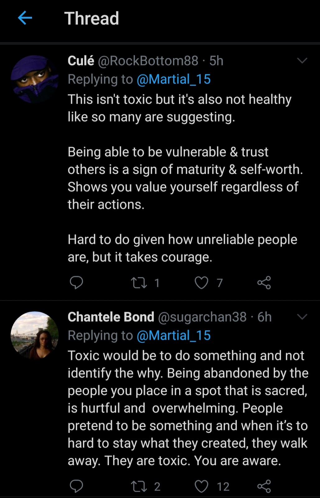Image resolution: width=320 pixels, height=498 pixels.
Task: Share Culé's tweet
Action: [x=264, y=283]
